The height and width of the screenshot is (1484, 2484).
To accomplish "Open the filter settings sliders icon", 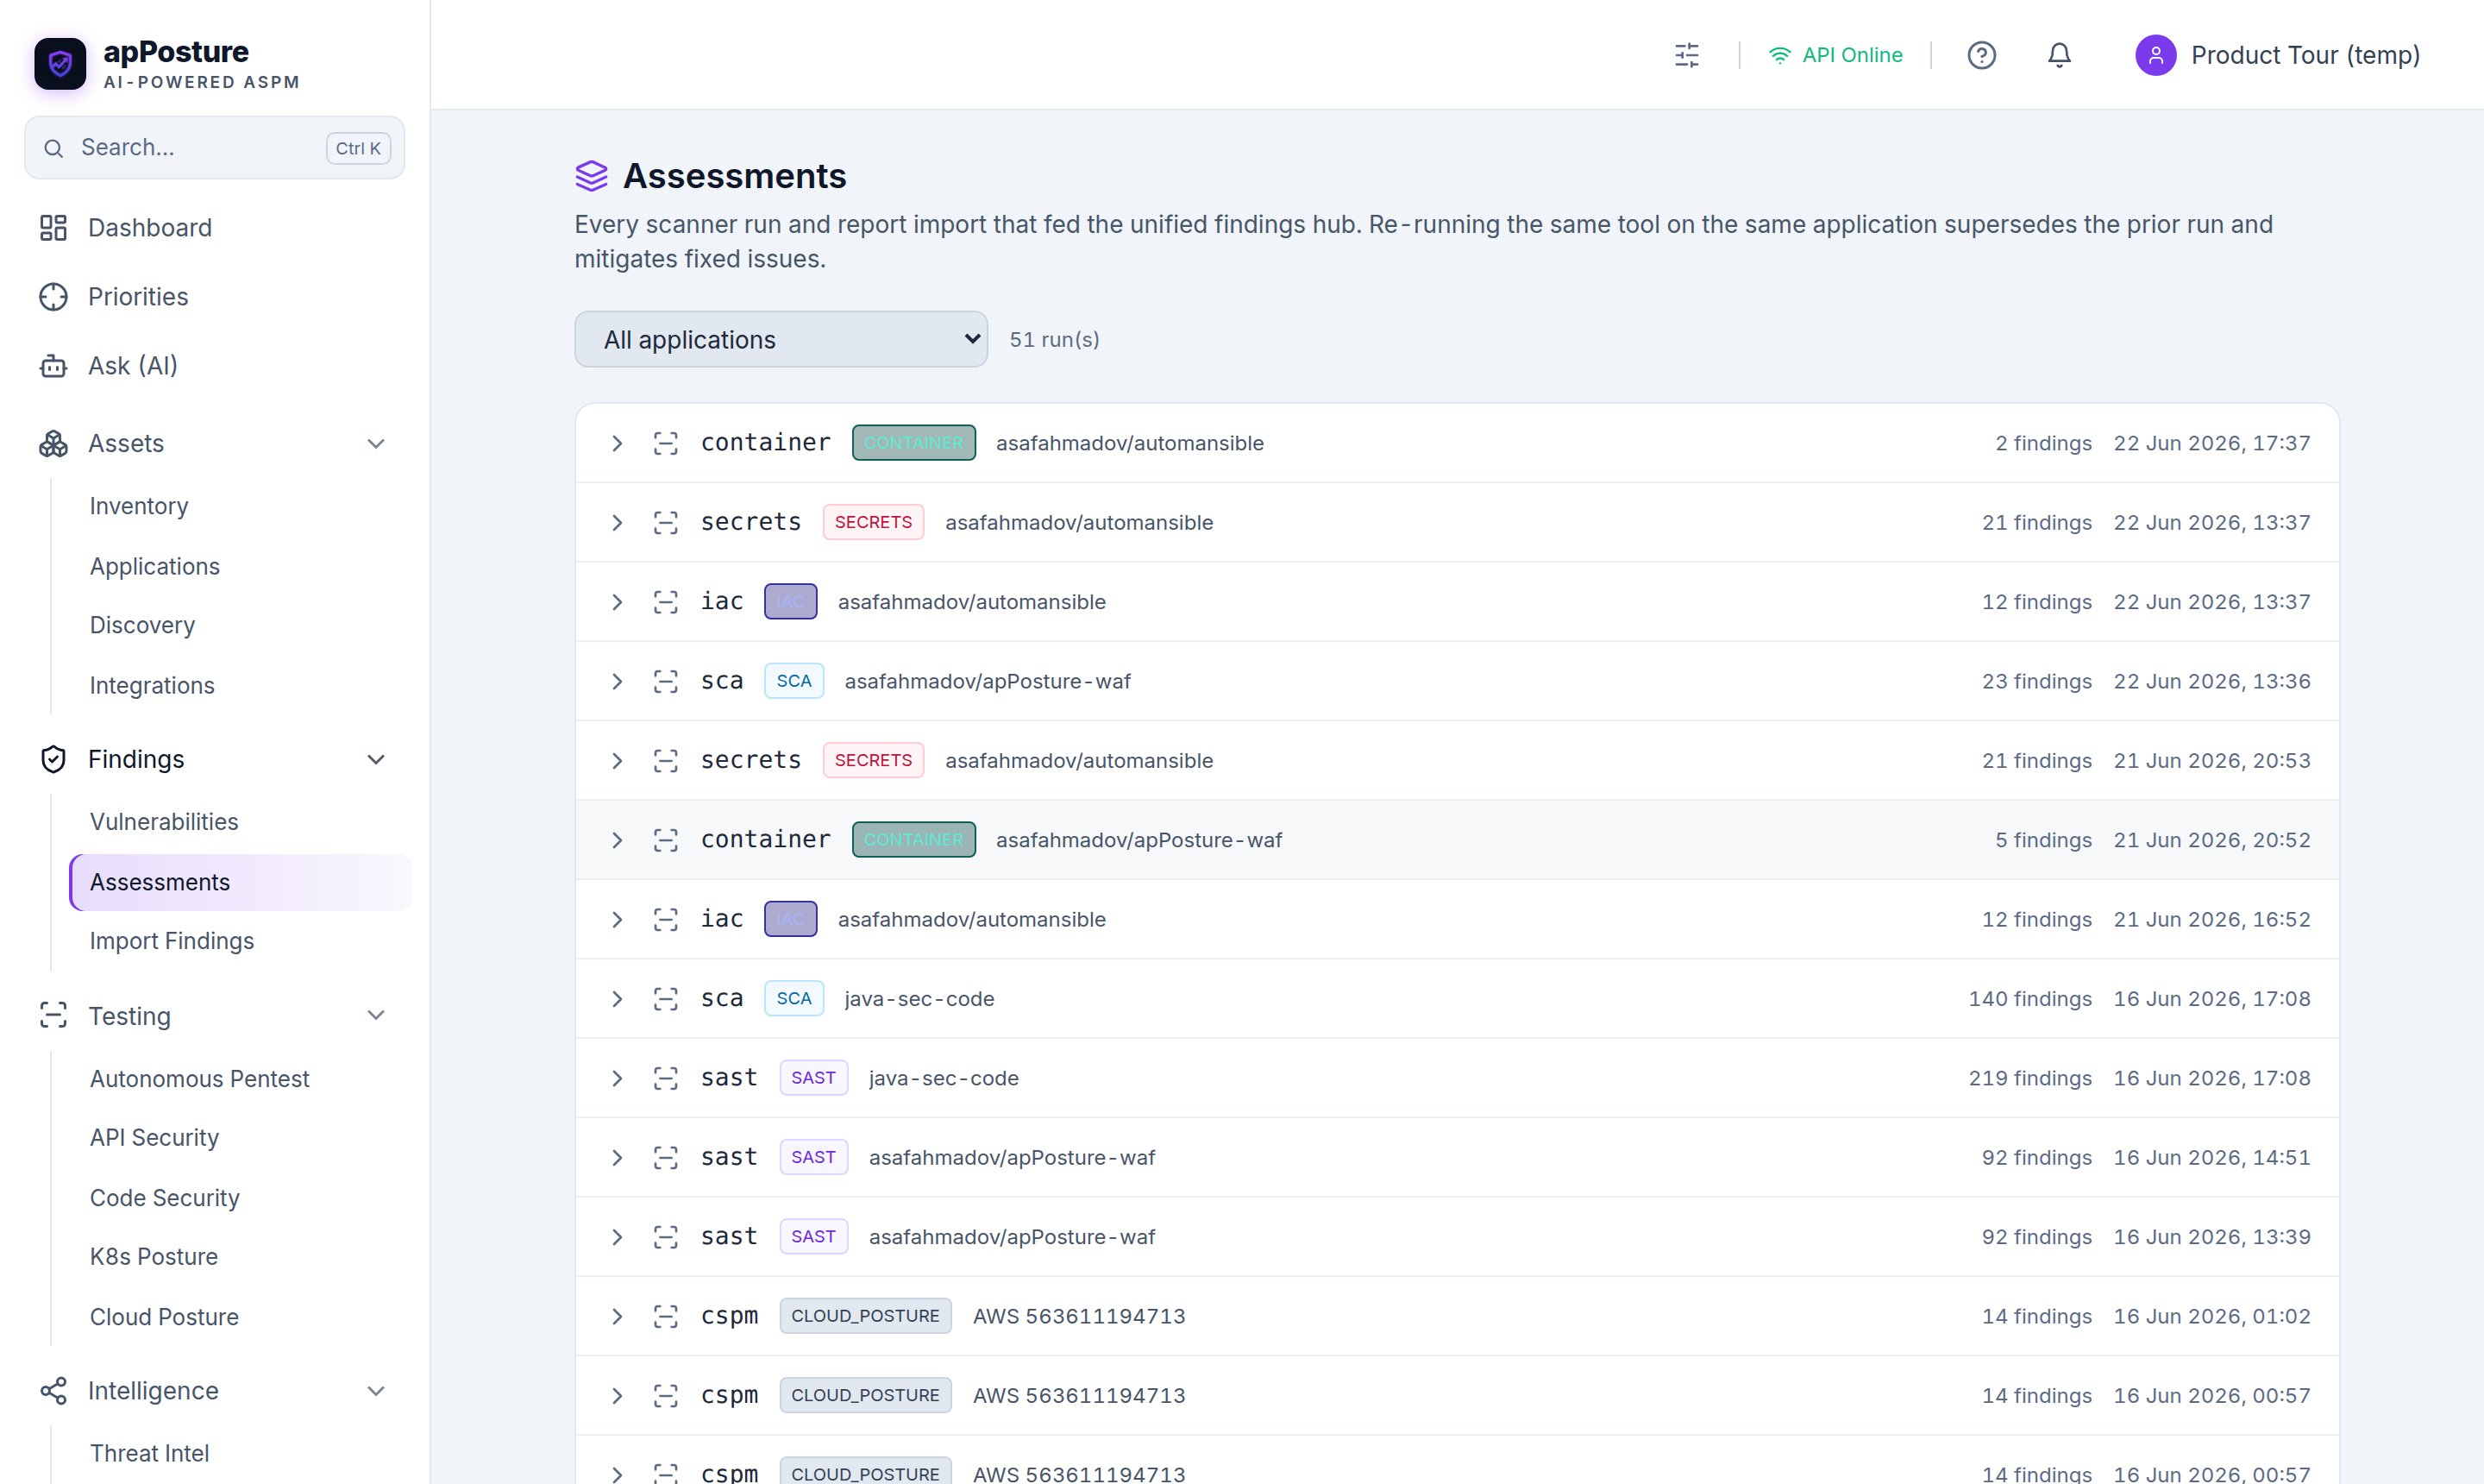I will point(1686,55).
